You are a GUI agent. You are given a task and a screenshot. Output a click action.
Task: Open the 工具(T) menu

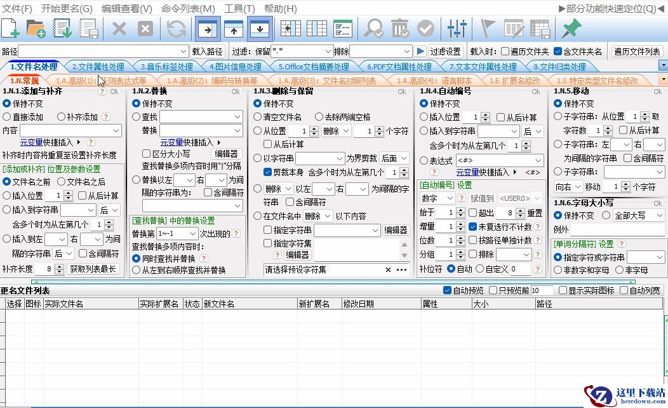coord(239,8)
